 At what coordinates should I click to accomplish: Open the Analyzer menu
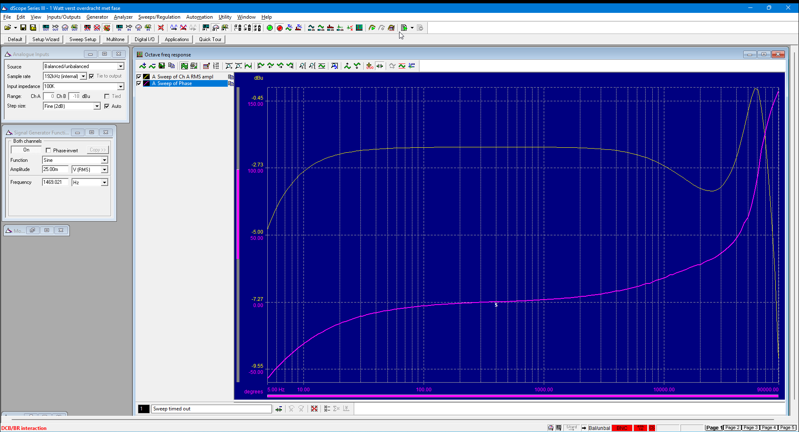[123, 17]
